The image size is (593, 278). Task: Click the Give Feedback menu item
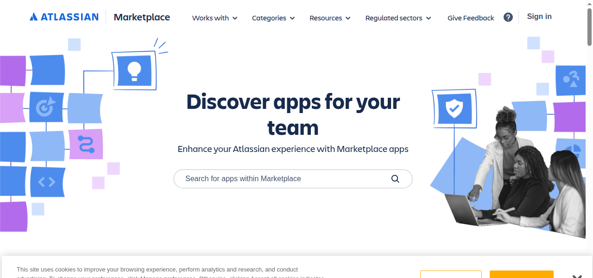tap(471, 18)
